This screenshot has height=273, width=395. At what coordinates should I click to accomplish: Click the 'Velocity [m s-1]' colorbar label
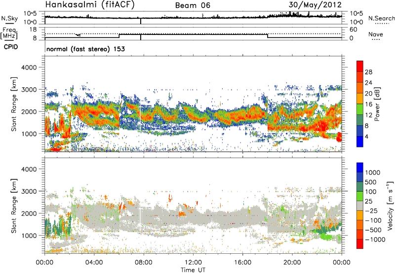tap(390, 205)
